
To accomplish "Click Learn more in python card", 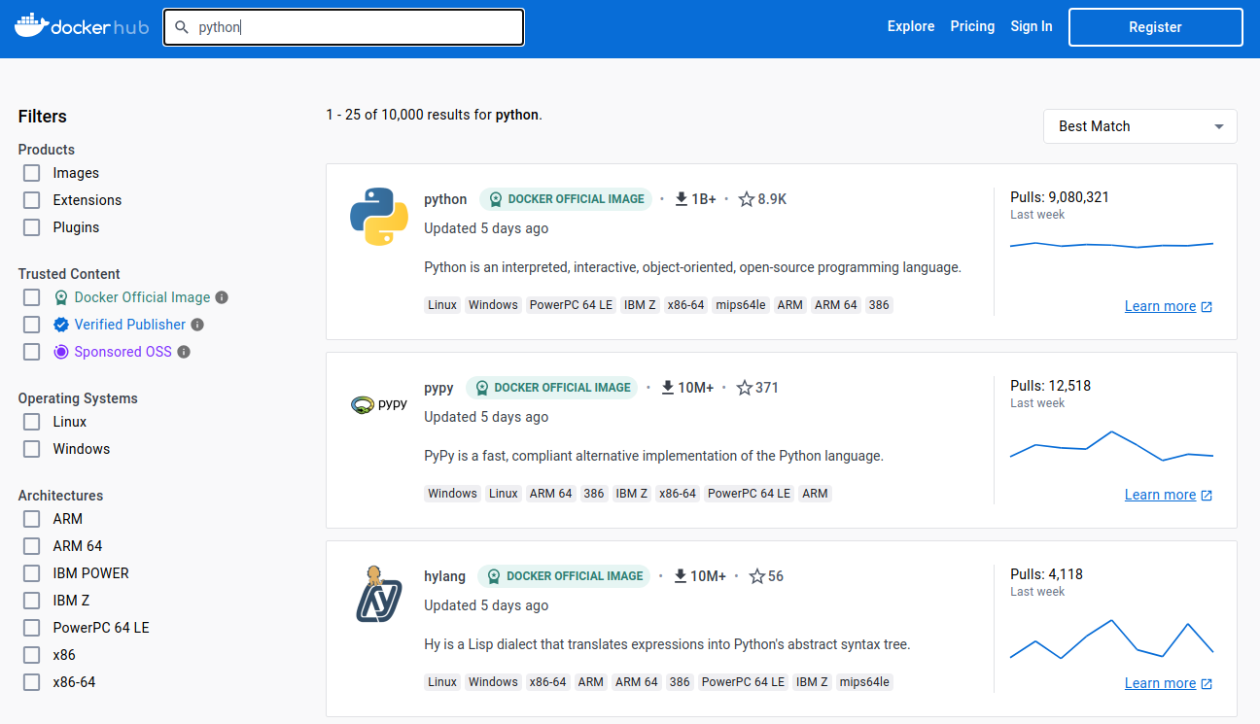I will tap(1160, 306).
